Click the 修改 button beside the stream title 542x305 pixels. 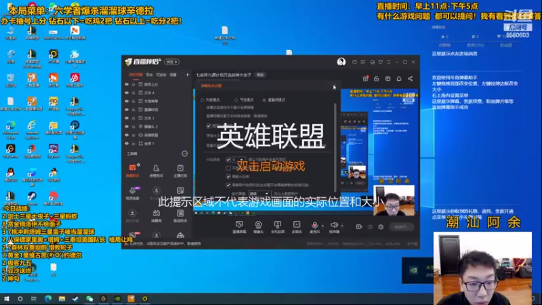(x=260, y=75)
